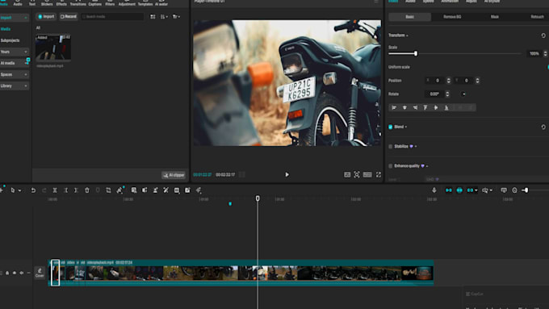Delete the selected clip with trash icon
Image resolution: width=549 pixels, height=309 pixels.
tap(87, 190)
